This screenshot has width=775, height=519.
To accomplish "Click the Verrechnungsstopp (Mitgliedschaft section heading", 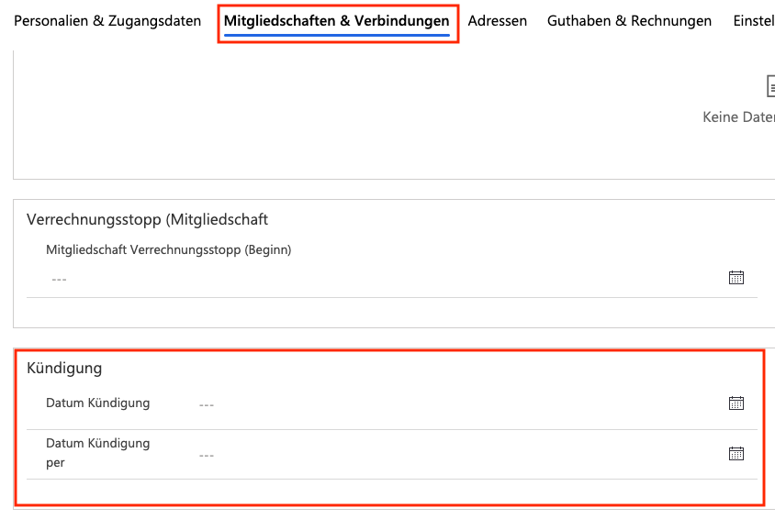I will 147,219.
